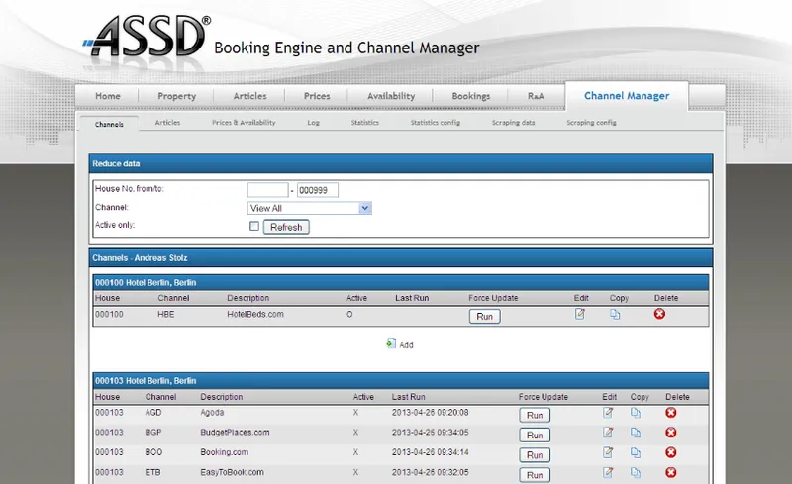Edit the HBE HotelBeds.com channel
Viewport: 792px width, 484px height.
(580, 314)
